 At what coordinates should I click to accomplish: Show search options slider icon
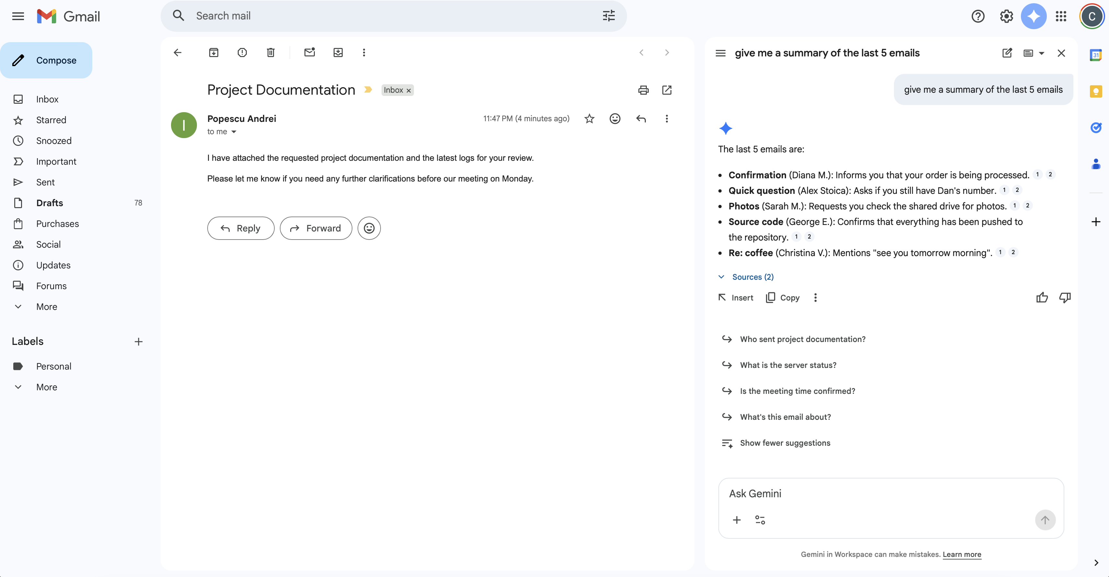[x=609, y=16]
